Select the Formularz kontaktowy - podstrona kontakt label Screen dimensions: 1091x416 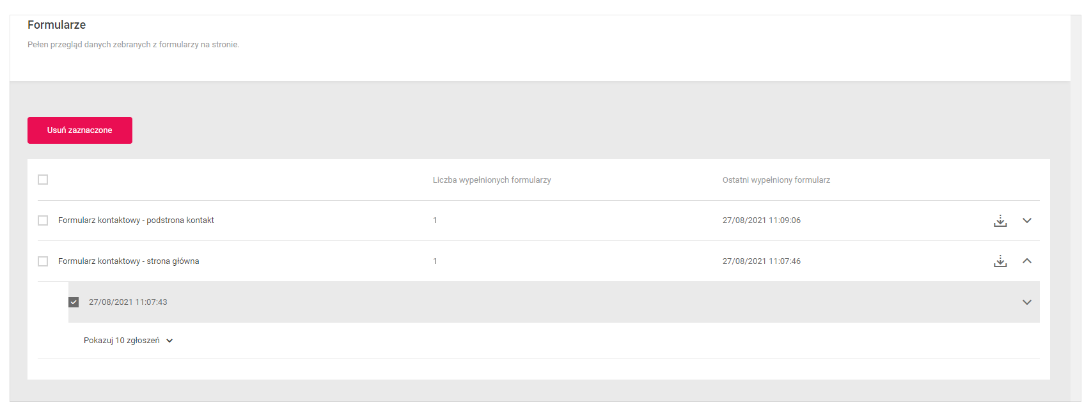tap(136, 220)
